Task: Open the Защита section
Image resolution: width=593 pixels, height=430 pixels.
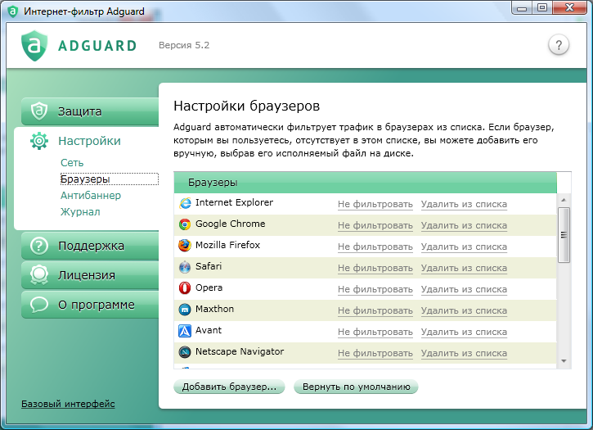Action: (90, 111)
